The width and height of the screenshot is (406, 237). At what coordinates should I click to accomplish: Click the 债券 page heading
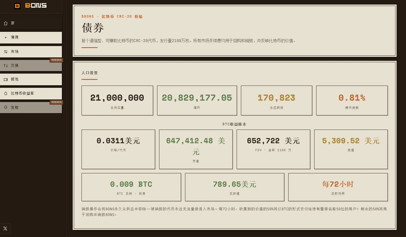[93, 28]
